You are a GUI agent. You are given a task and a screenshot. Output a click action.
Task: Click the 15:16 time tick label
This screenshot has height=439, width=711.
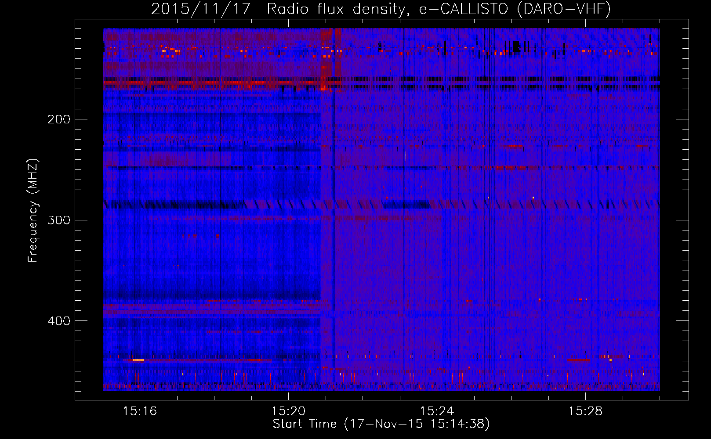coord(140,411)
